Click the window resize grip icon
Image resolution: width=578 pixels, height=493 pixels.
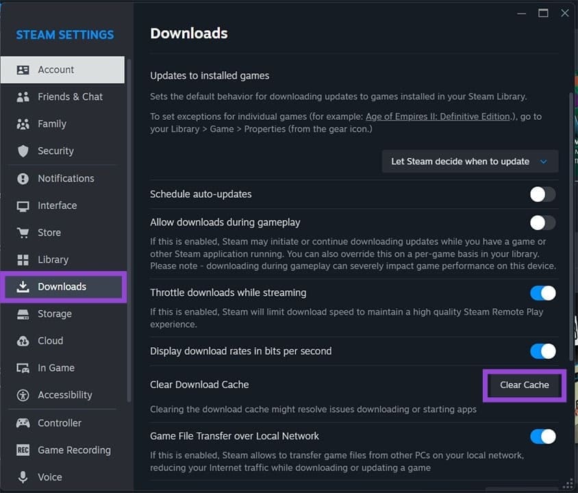[568, 484]
